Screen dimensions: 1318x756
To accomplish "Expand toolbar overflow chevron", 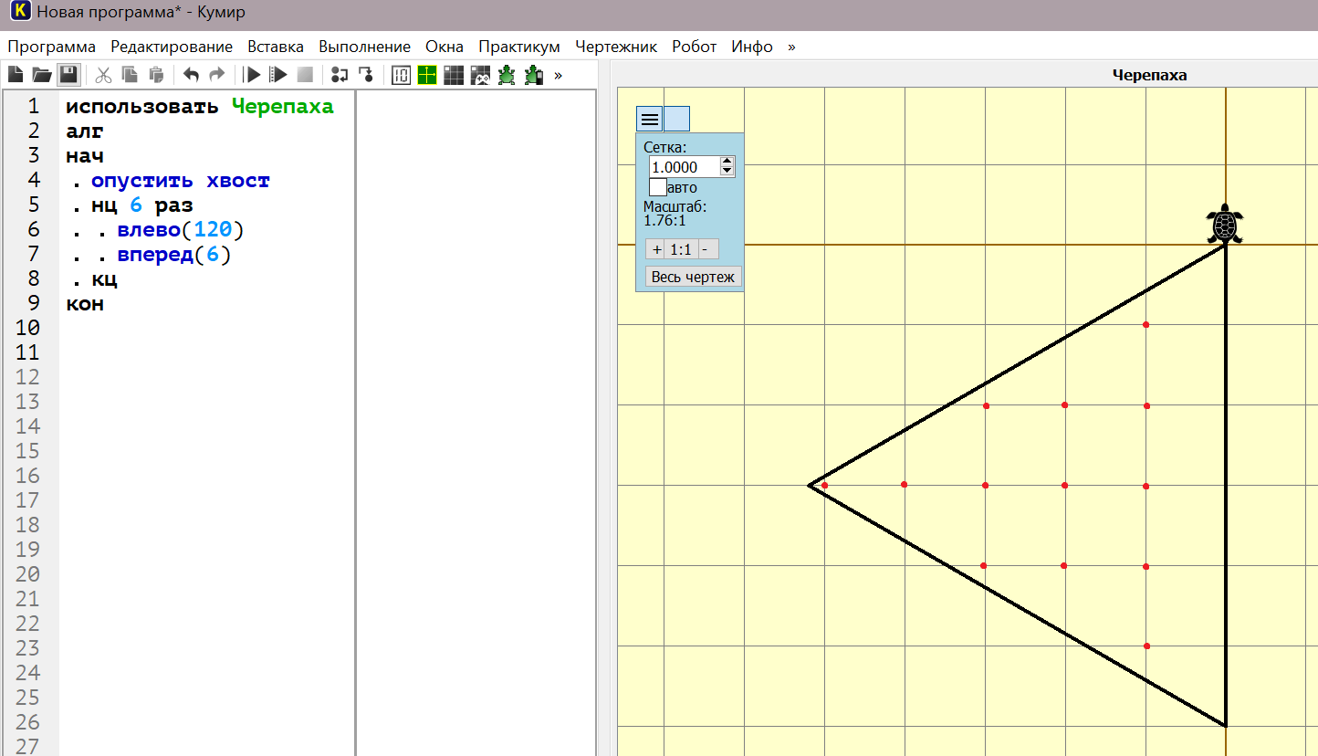I will point(558,75).
